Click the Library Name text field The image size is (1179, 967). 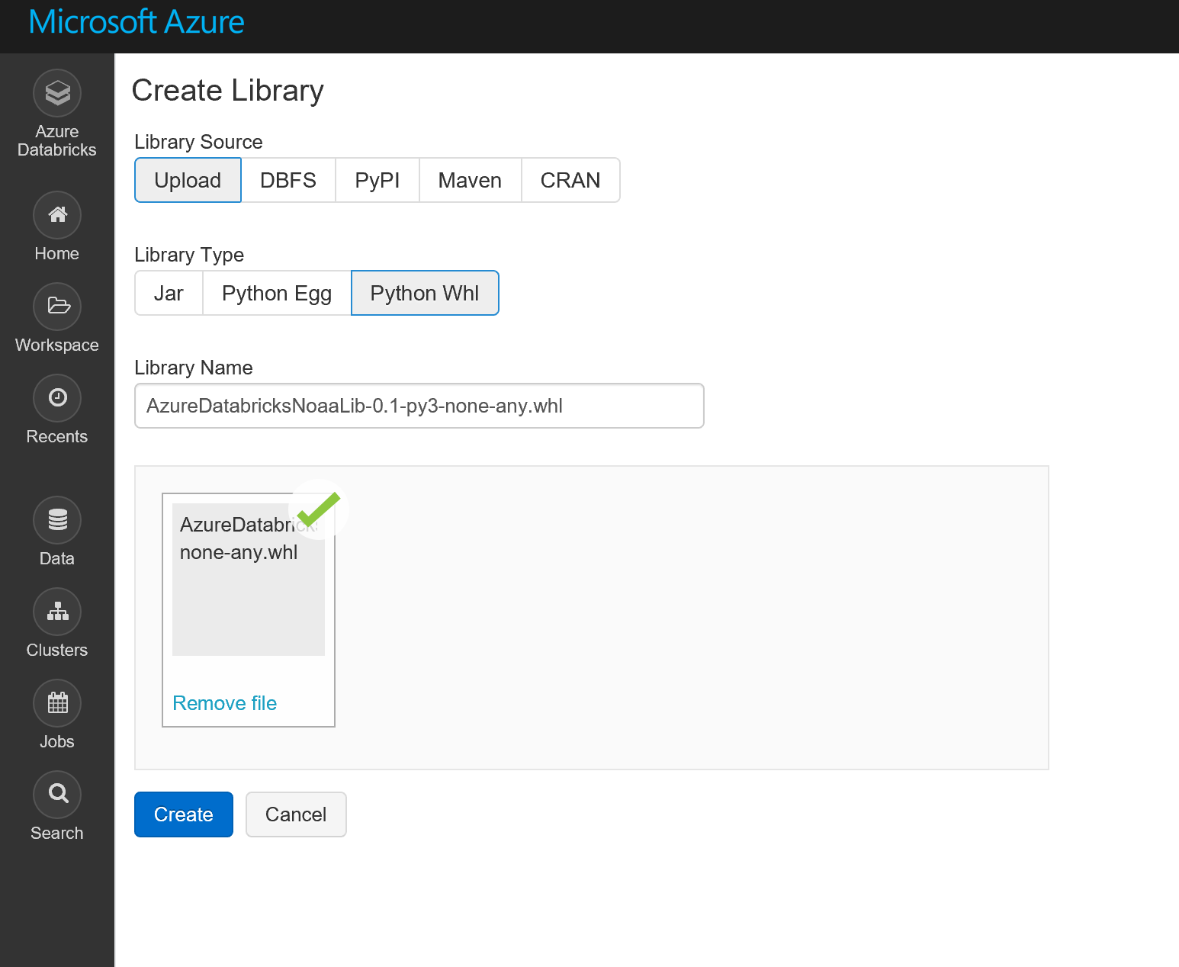(419, 406)
